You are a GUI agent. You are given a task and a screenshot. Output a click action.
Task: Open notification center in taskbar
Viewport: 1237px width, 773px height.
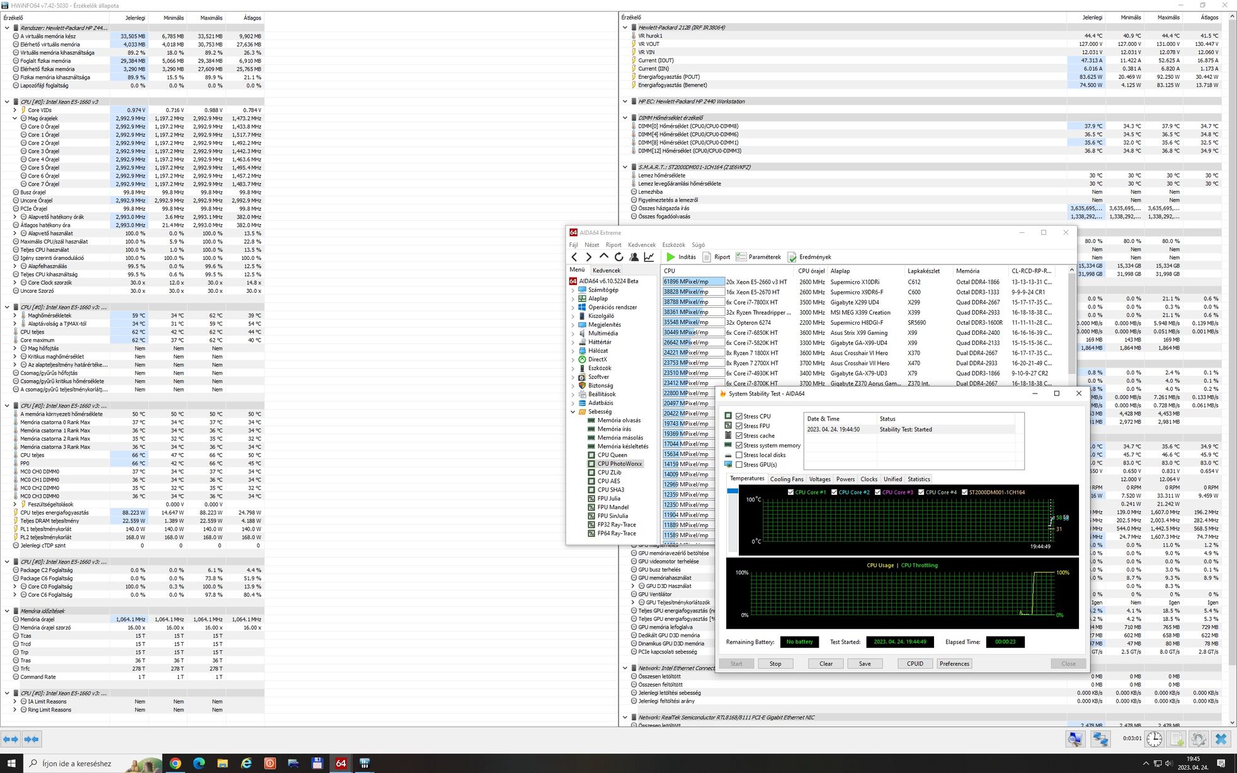pos(1221,763)
